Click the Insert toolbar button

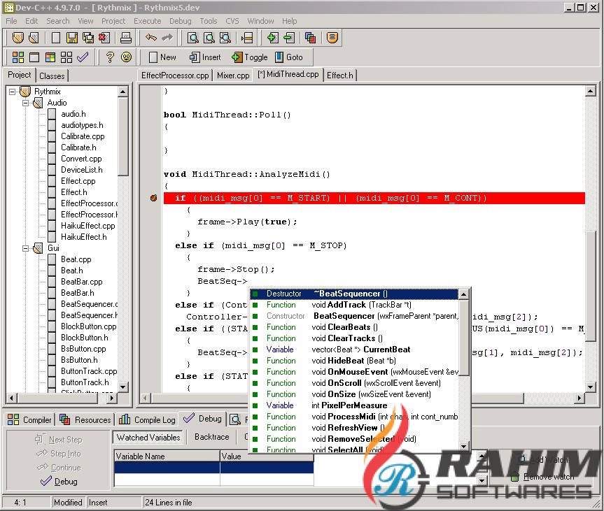coord(205,57)
